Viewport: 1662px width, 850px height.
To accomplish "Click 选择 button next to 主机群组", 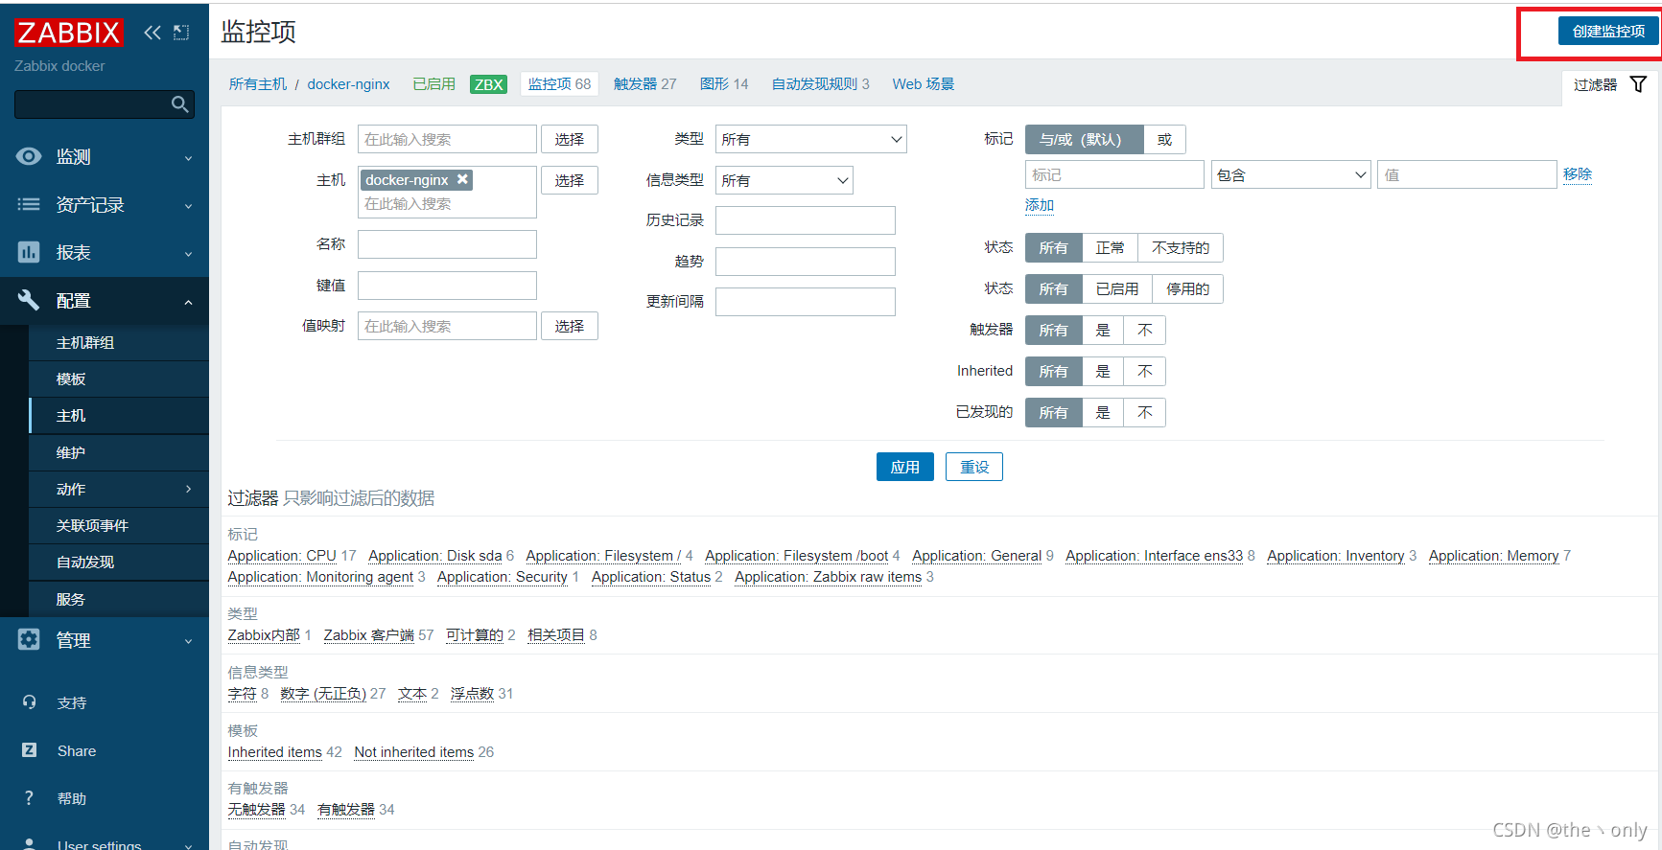I will click(x=570, y=139).
